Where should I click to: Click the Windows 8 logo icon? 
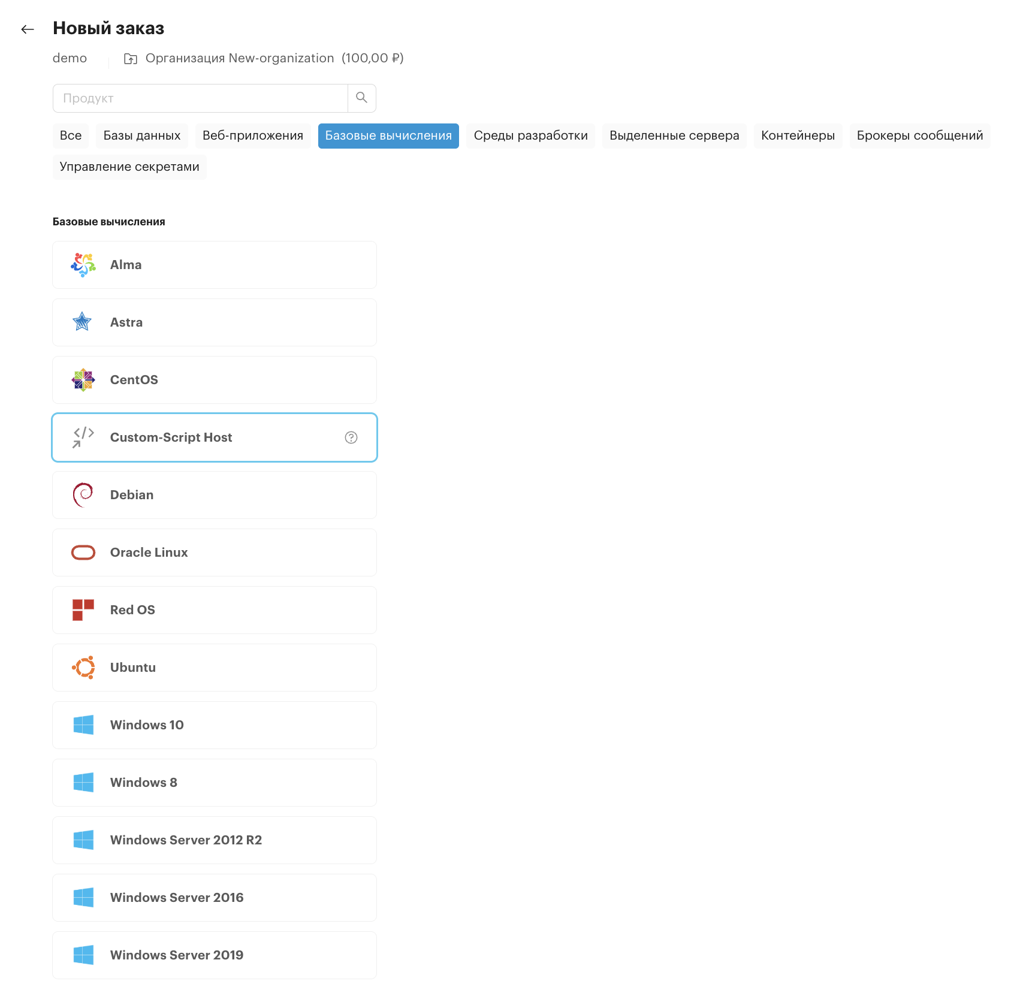(x=83, y=783)
